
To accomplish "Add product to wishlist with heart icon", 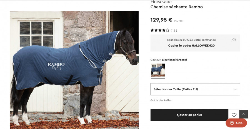I will click(234, 115).
